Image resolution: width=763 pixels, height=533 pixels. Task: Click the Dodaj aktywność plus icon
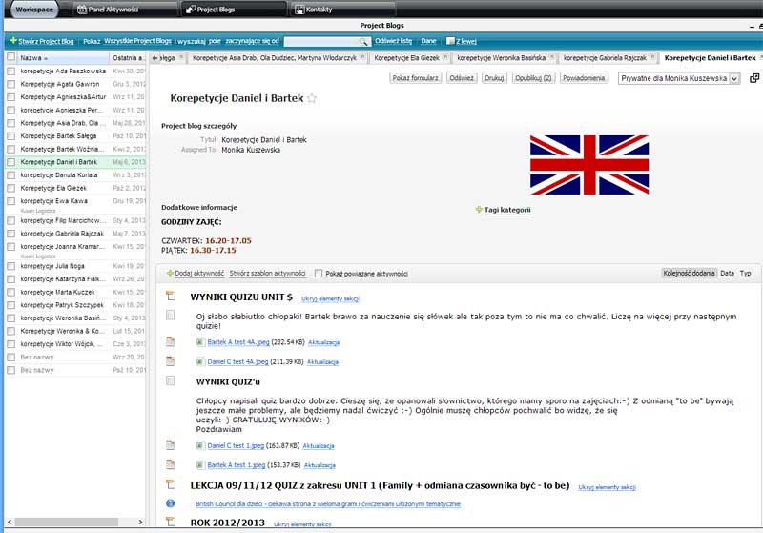(x=170, y=274)
